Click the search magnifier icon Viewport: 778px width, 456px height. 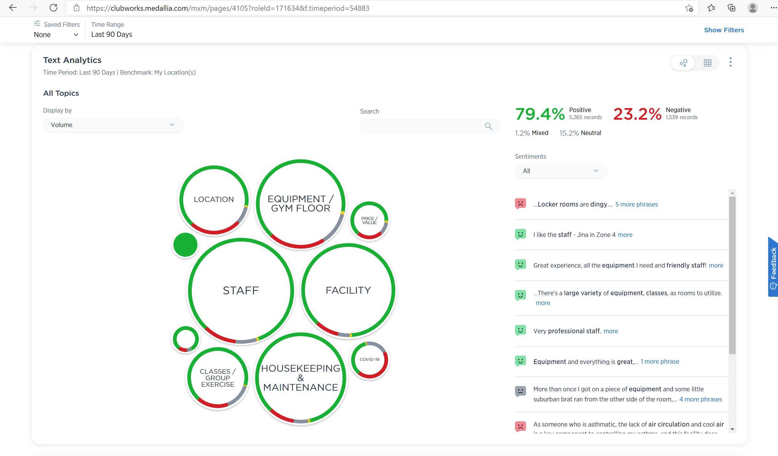coord(489,126)
